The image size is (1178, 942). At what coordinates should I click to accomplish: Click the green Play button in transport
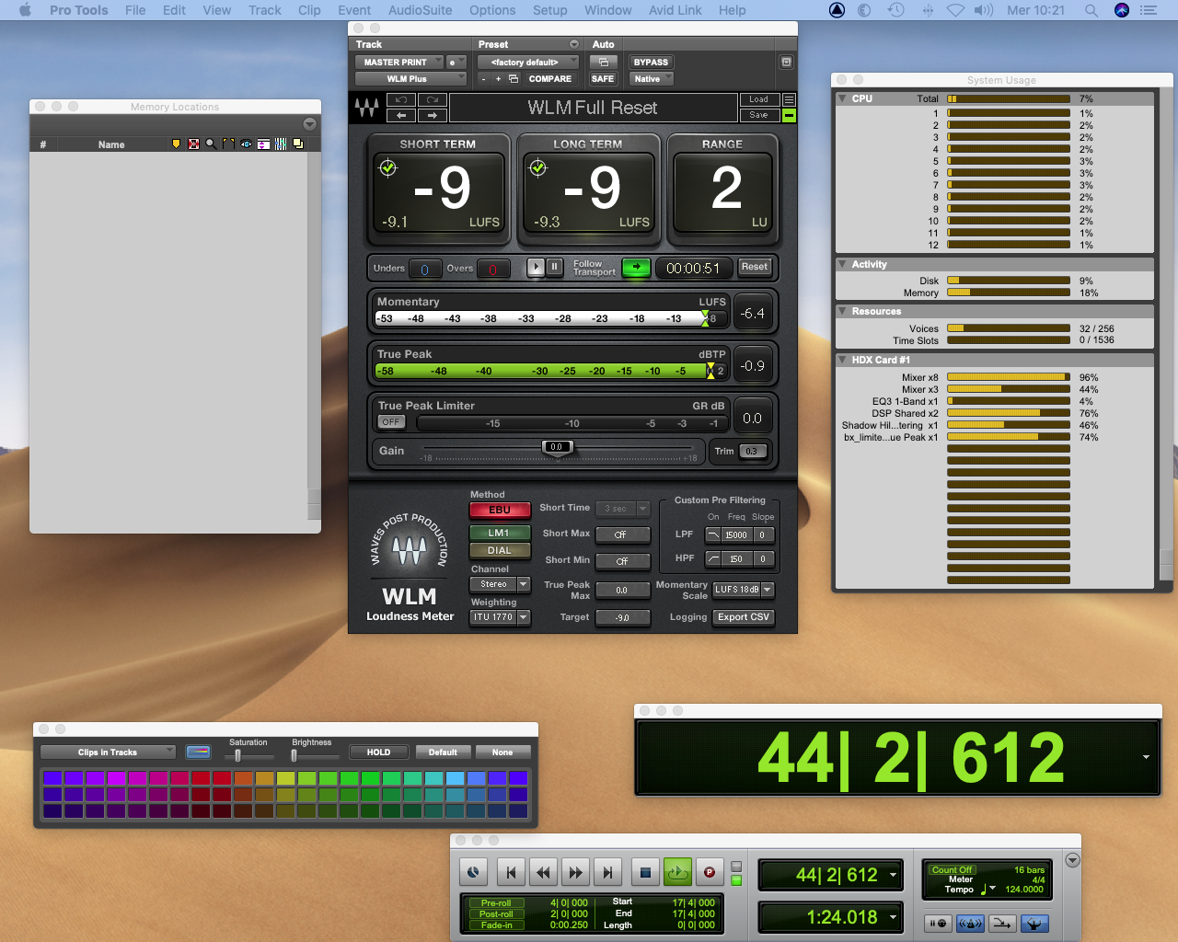pyautogui.click(x=677, y=872)
